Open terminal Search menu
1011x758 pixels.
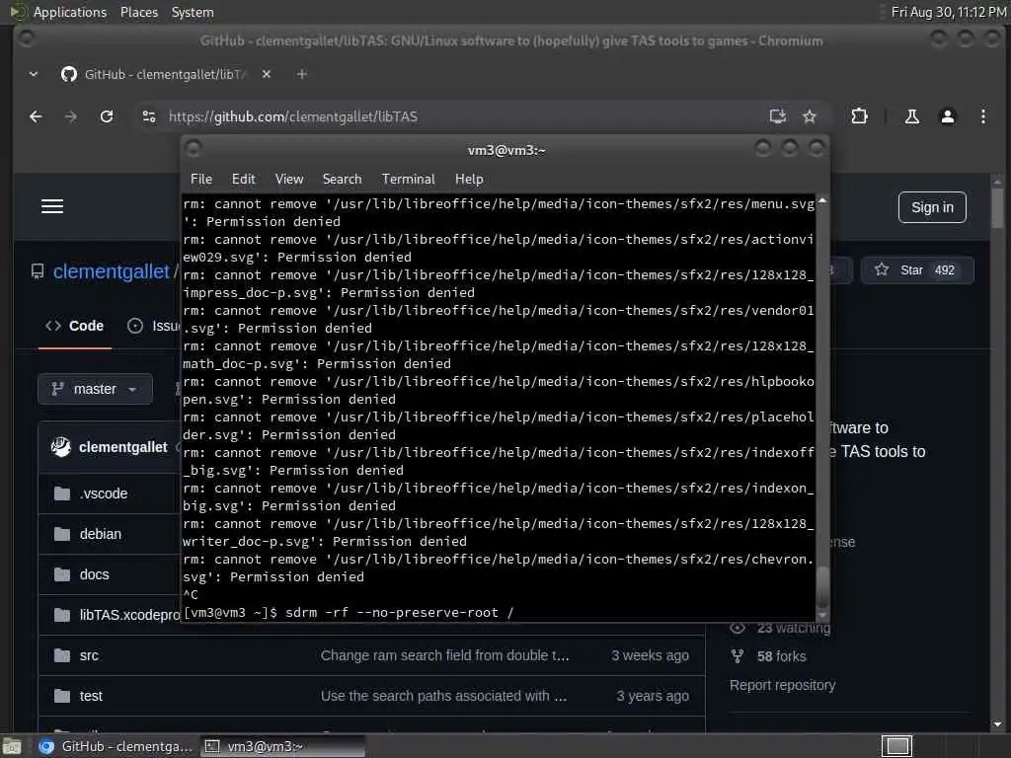(342, 180)
